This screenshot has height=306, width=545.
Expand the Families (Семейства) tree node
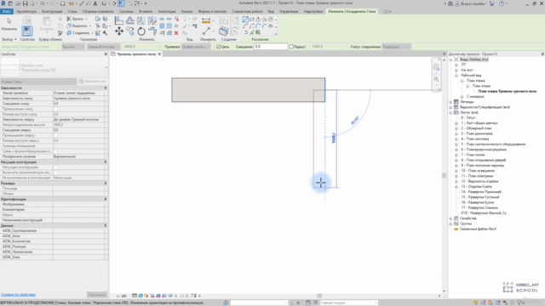tap(450, 218)
